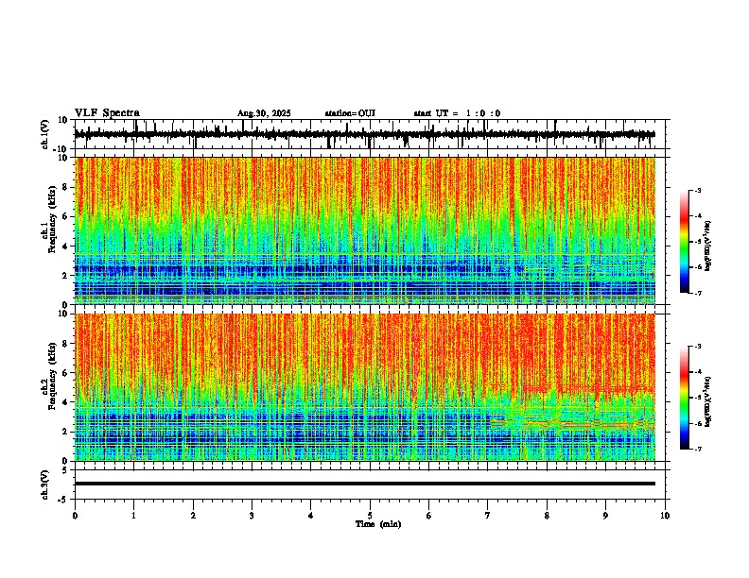Select the "Time (min)" axis title
The height and width of the screenshot is (578, 749).
[x=378, y=524]
